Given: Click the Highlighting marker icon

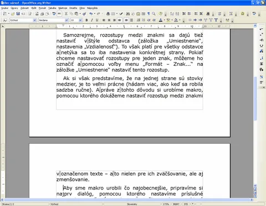Looking at the screenshot, I should point(168,20).
